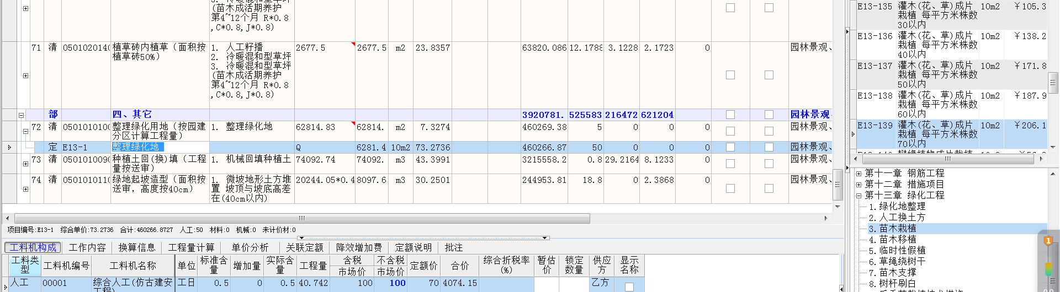Switch to the 降效增加费 tab
1060x292 pixels.
coord(359,247)
